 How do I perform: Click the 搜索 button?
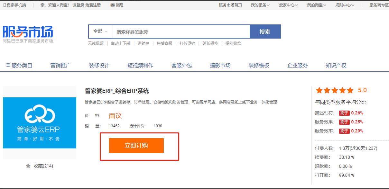pos(265,32)
